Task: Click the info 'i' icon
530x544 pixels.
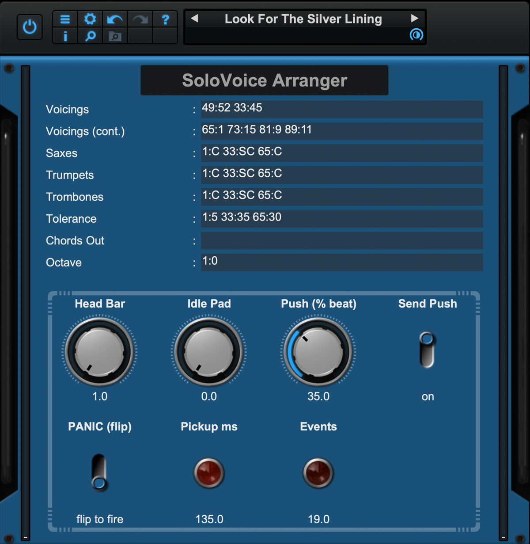Action: pyautogui.click(x=65, y=36)
